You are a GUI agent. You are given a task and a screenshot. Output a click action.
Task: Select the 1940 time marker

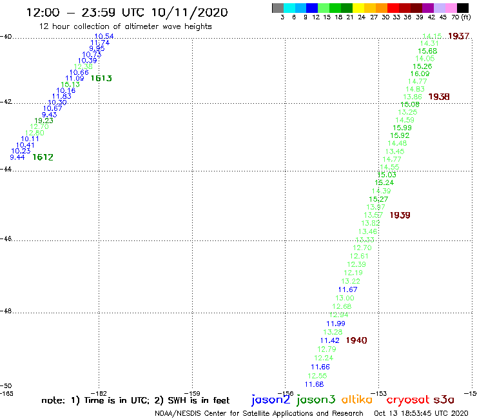356,340
